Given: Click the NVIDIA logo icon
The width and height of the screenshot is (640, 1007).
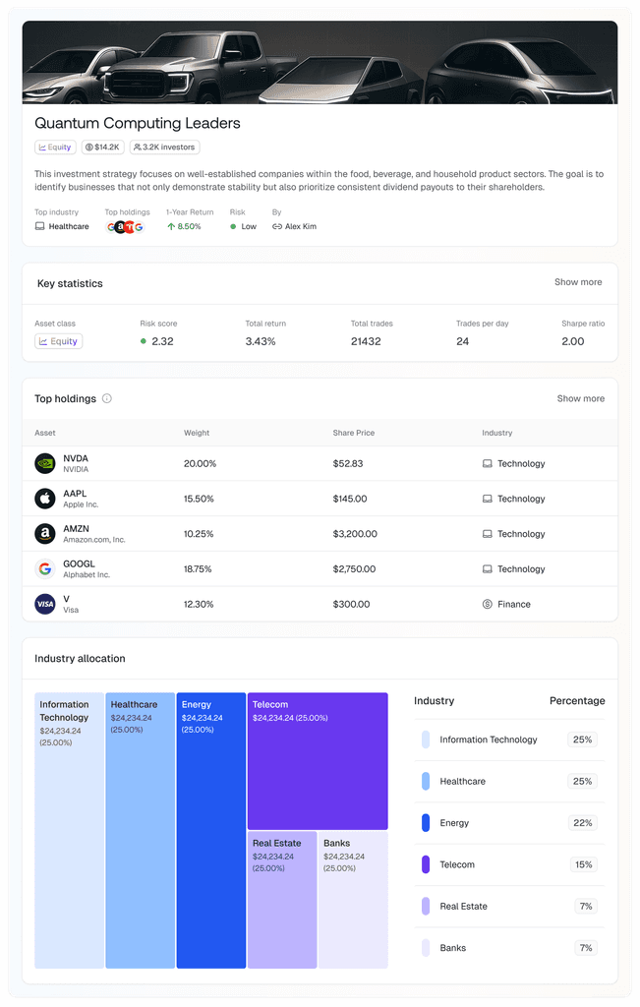Looking at the screenshot, I should pyautogui.click(x=45, y=464).
